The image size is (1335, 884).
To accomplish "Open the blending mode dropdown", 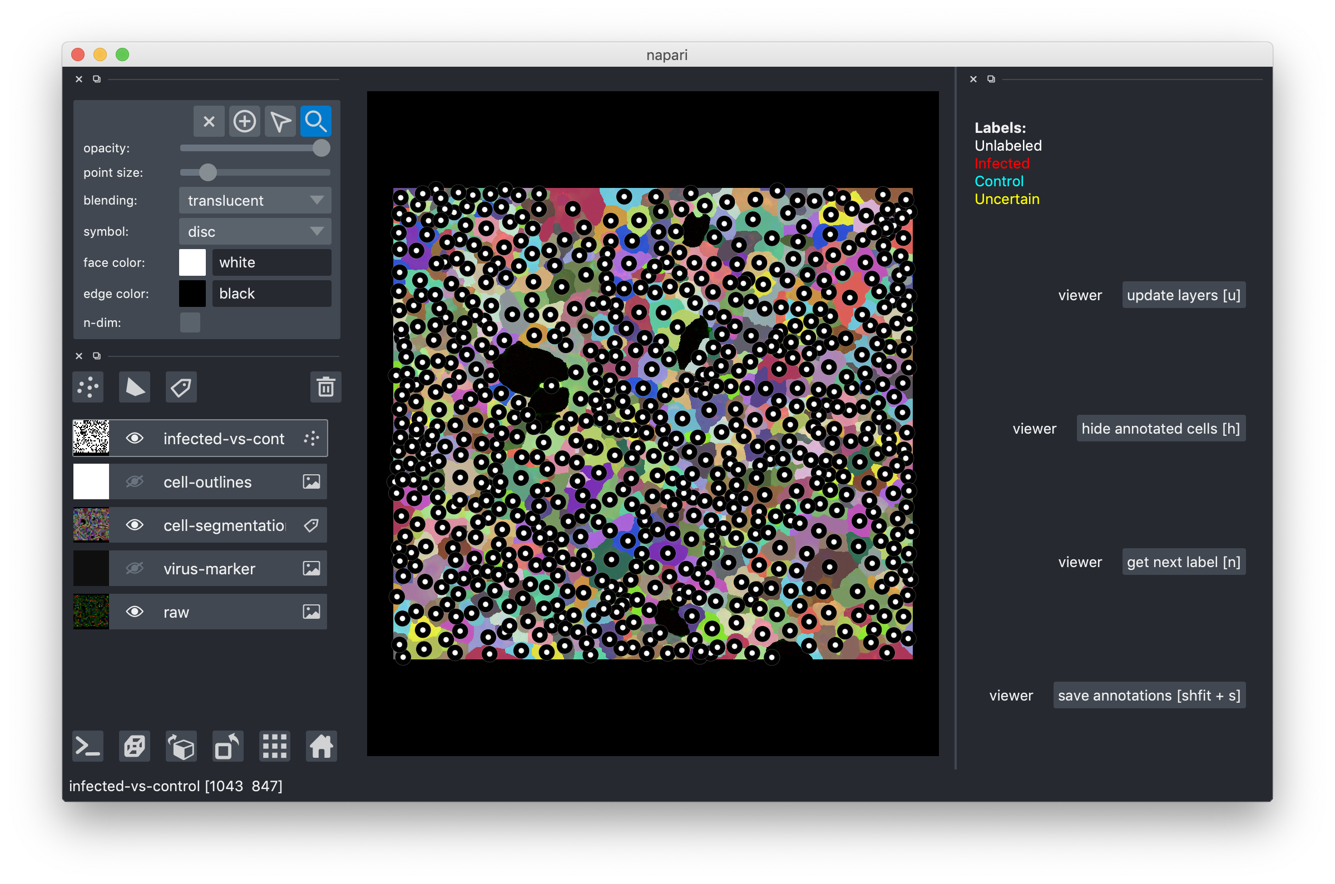I will [253, 200].
